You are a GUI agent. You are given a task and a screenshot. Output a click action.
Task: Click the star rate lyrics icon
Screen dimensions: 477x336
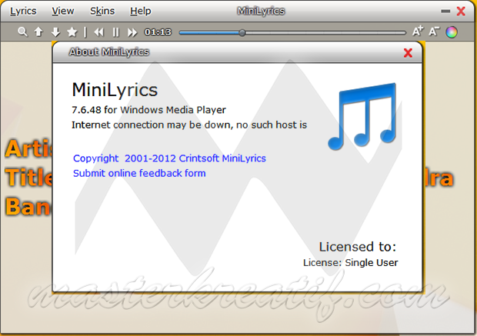72,32
